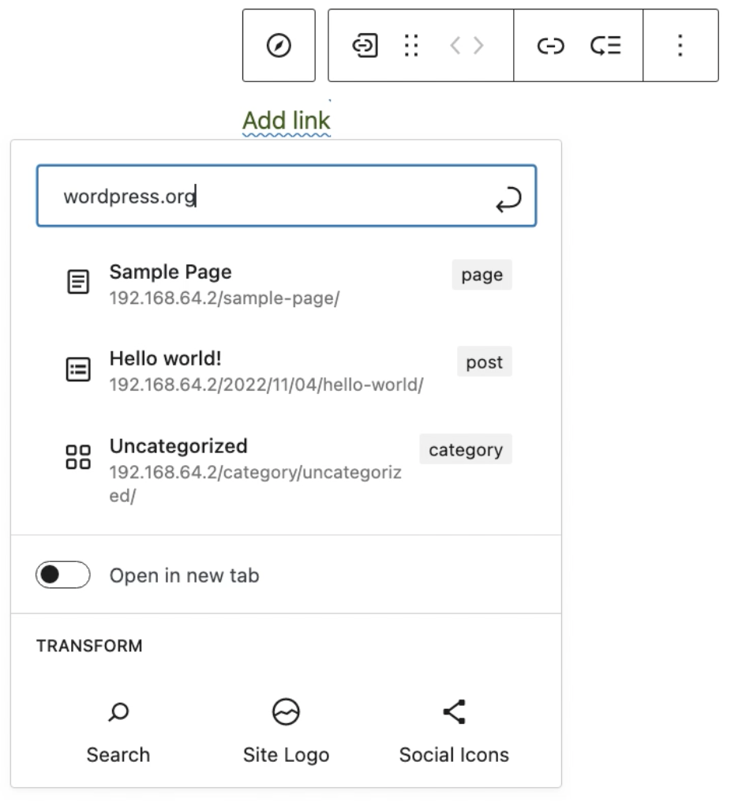753x810 pixels.
Task: Click the Link icon in the toolbar
Action: (x=550, y=45)
